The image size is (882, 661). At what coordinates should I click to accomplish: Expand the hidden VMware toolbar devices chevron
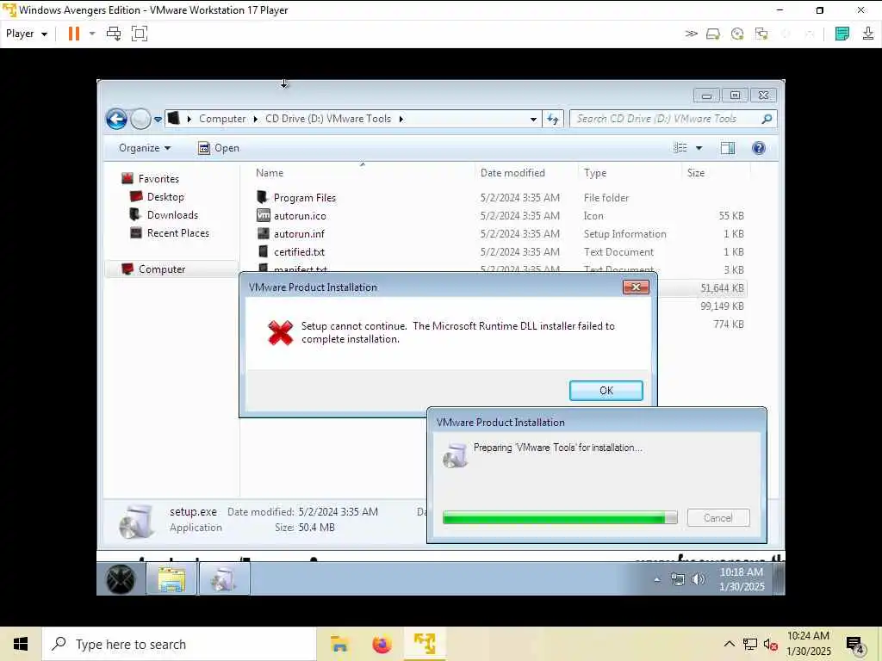(691, 34)
